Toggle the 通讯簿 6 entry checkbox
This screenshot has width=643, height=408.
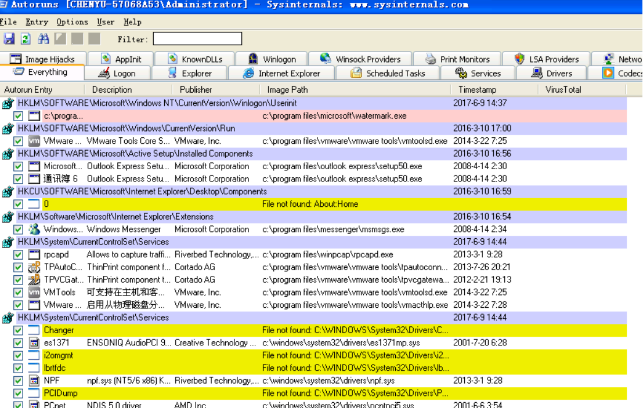point(18,179)
